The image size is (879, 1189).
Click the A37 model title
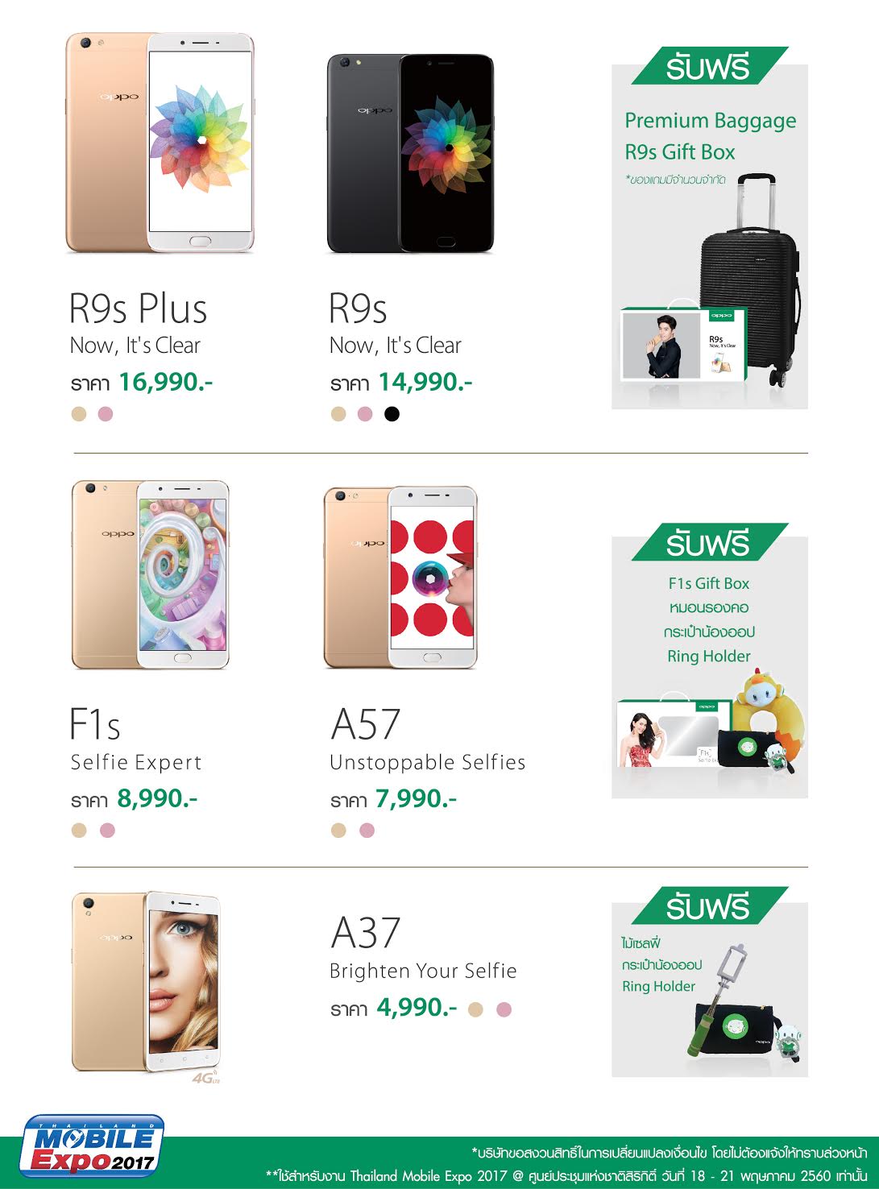366,933
